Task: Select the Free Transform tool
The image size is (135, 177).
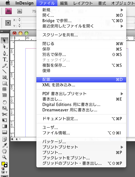Action: pos(4,120)
